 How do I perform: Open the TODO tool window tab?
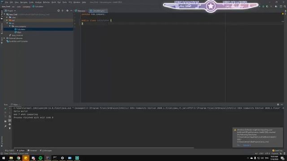(x=9, y=151)
